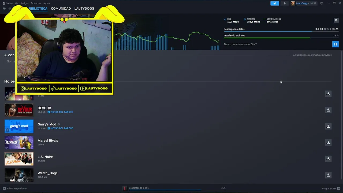Click the MÁXIMO 755,6 Mbps stat
This screenshot has height=193, width=343.
pyautogui.click(x=252, y=20)
